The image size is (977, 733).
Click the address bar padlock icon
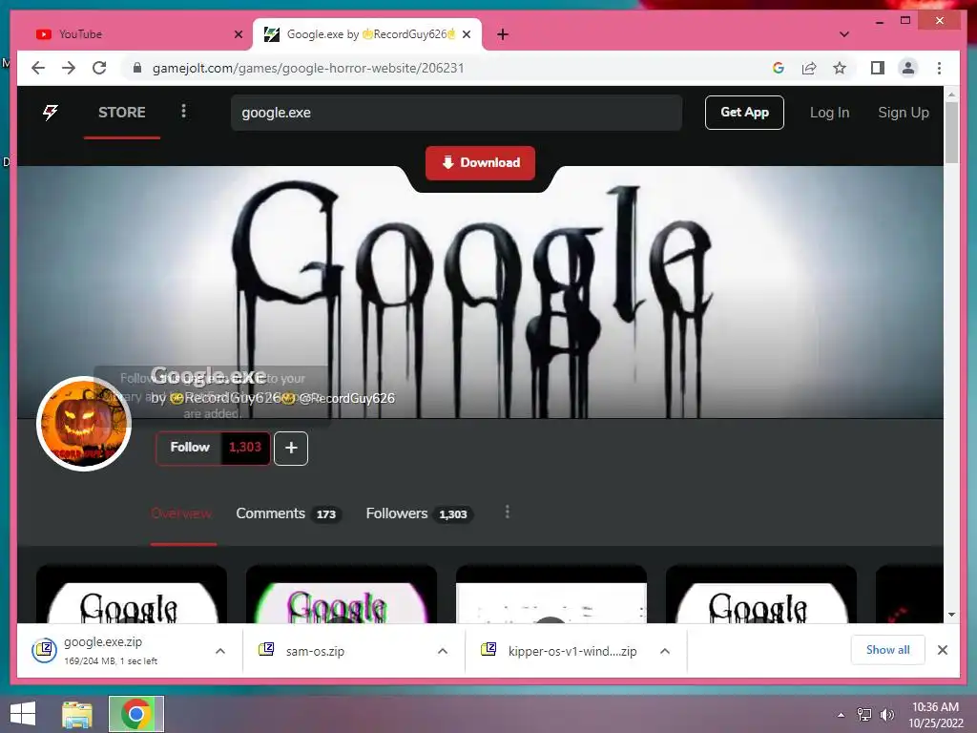137,68
